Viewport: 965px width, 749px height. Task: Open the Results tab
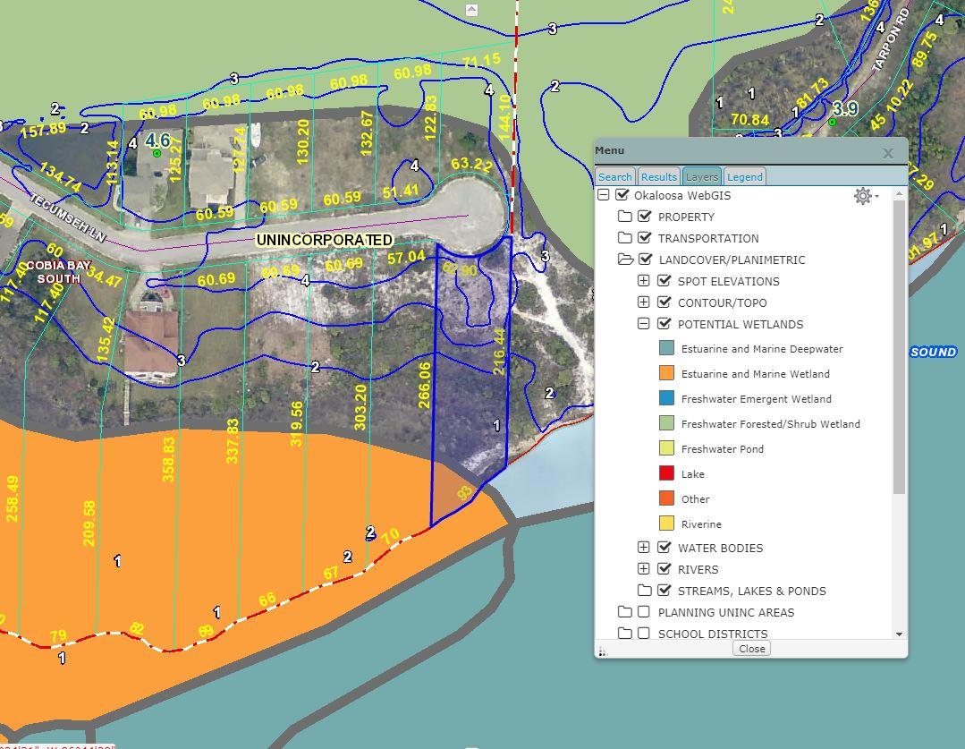click(x=658, y=177)
